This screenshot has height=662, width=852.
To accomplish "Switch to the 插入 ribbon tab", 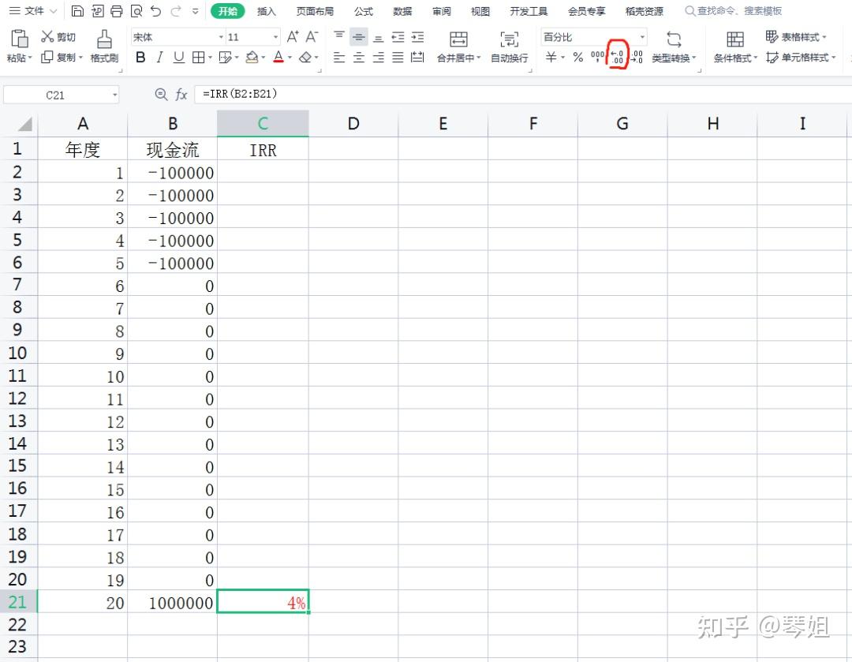I will point(266,11).
